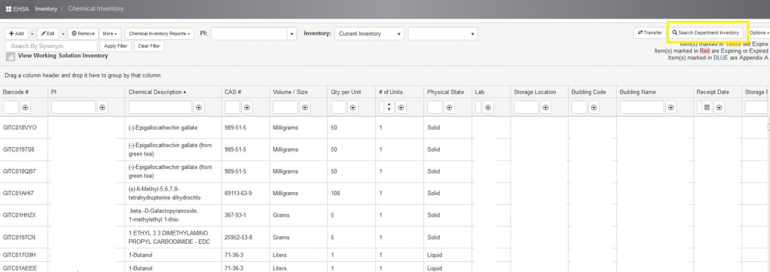Click the Search Department Inventory button

pos(705,33)
